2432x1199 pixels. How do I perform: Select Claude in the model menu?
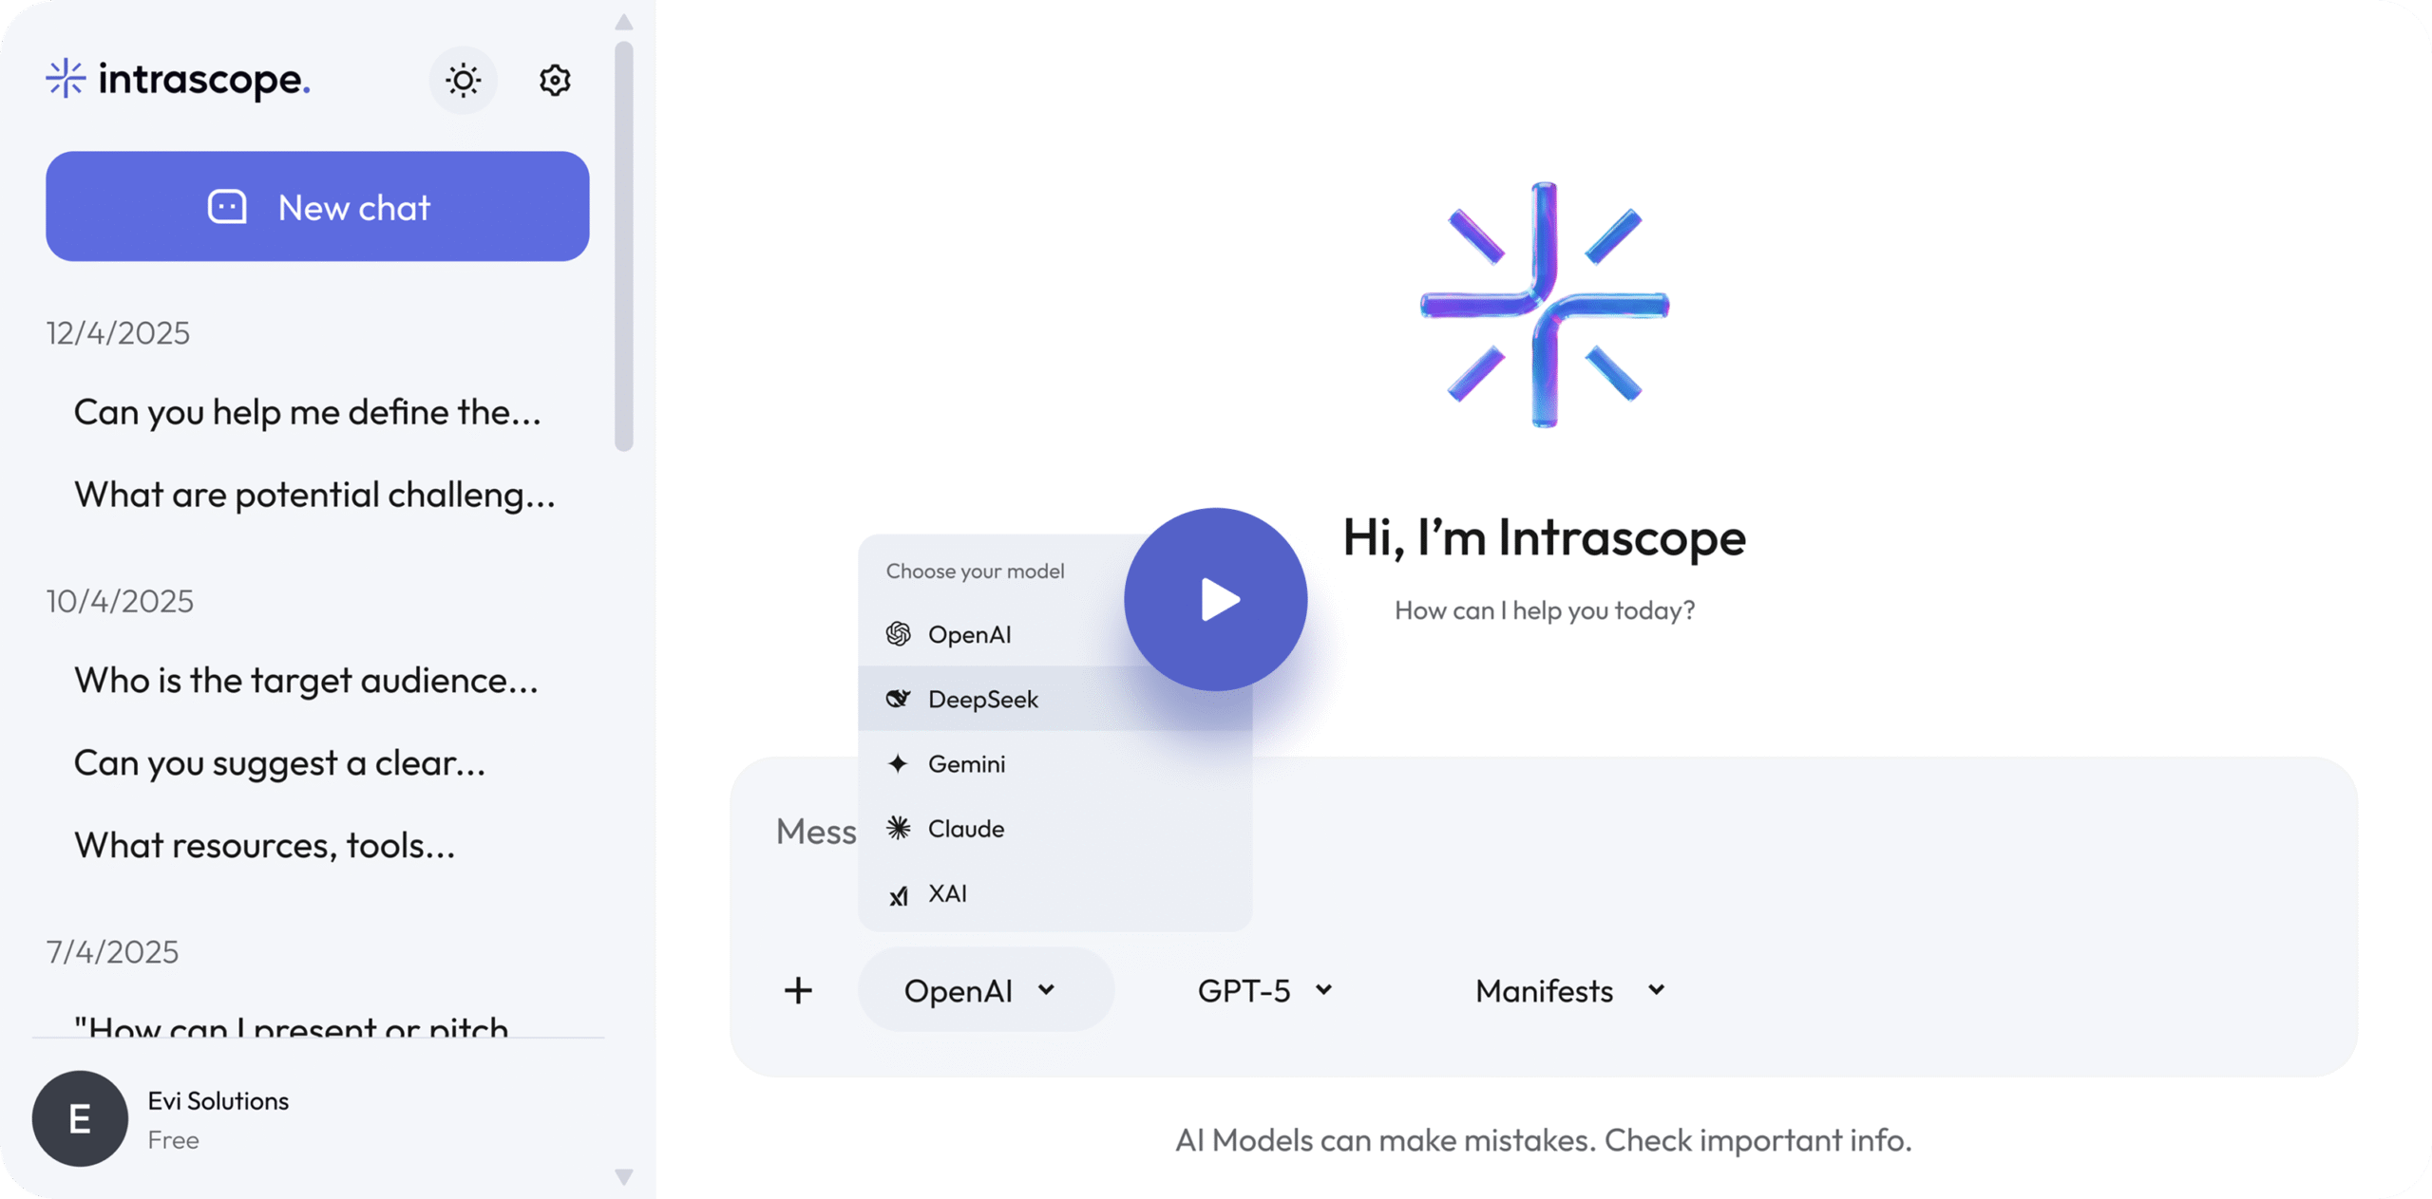965,828
